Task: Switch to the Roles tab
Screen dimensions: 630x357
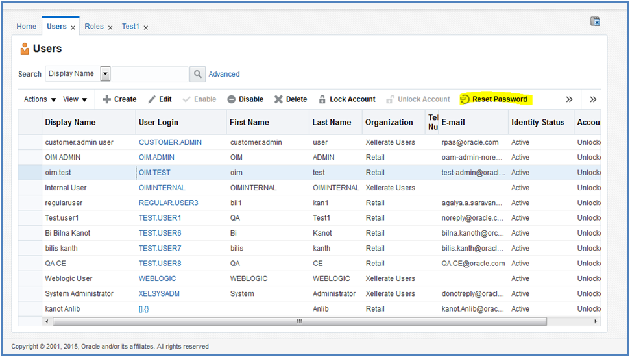Action: (x=94, y=26)
